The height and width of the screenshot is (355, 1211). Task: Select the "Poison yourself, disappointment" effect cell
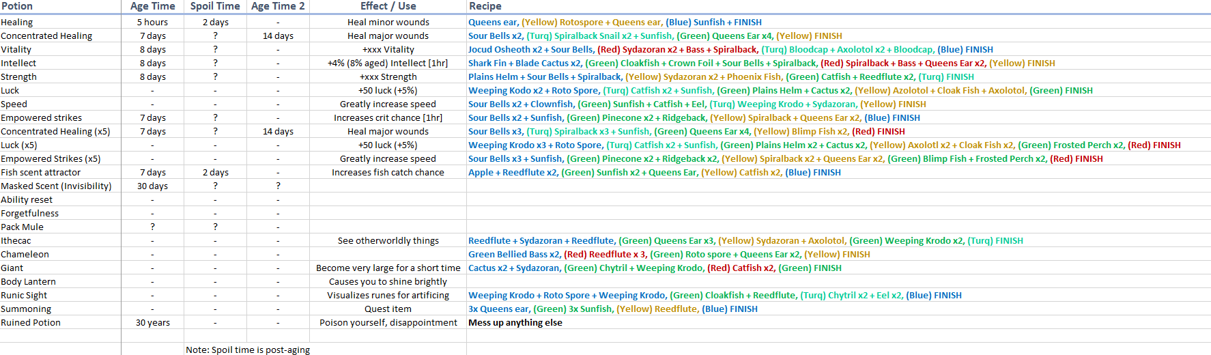coord(388,322)
